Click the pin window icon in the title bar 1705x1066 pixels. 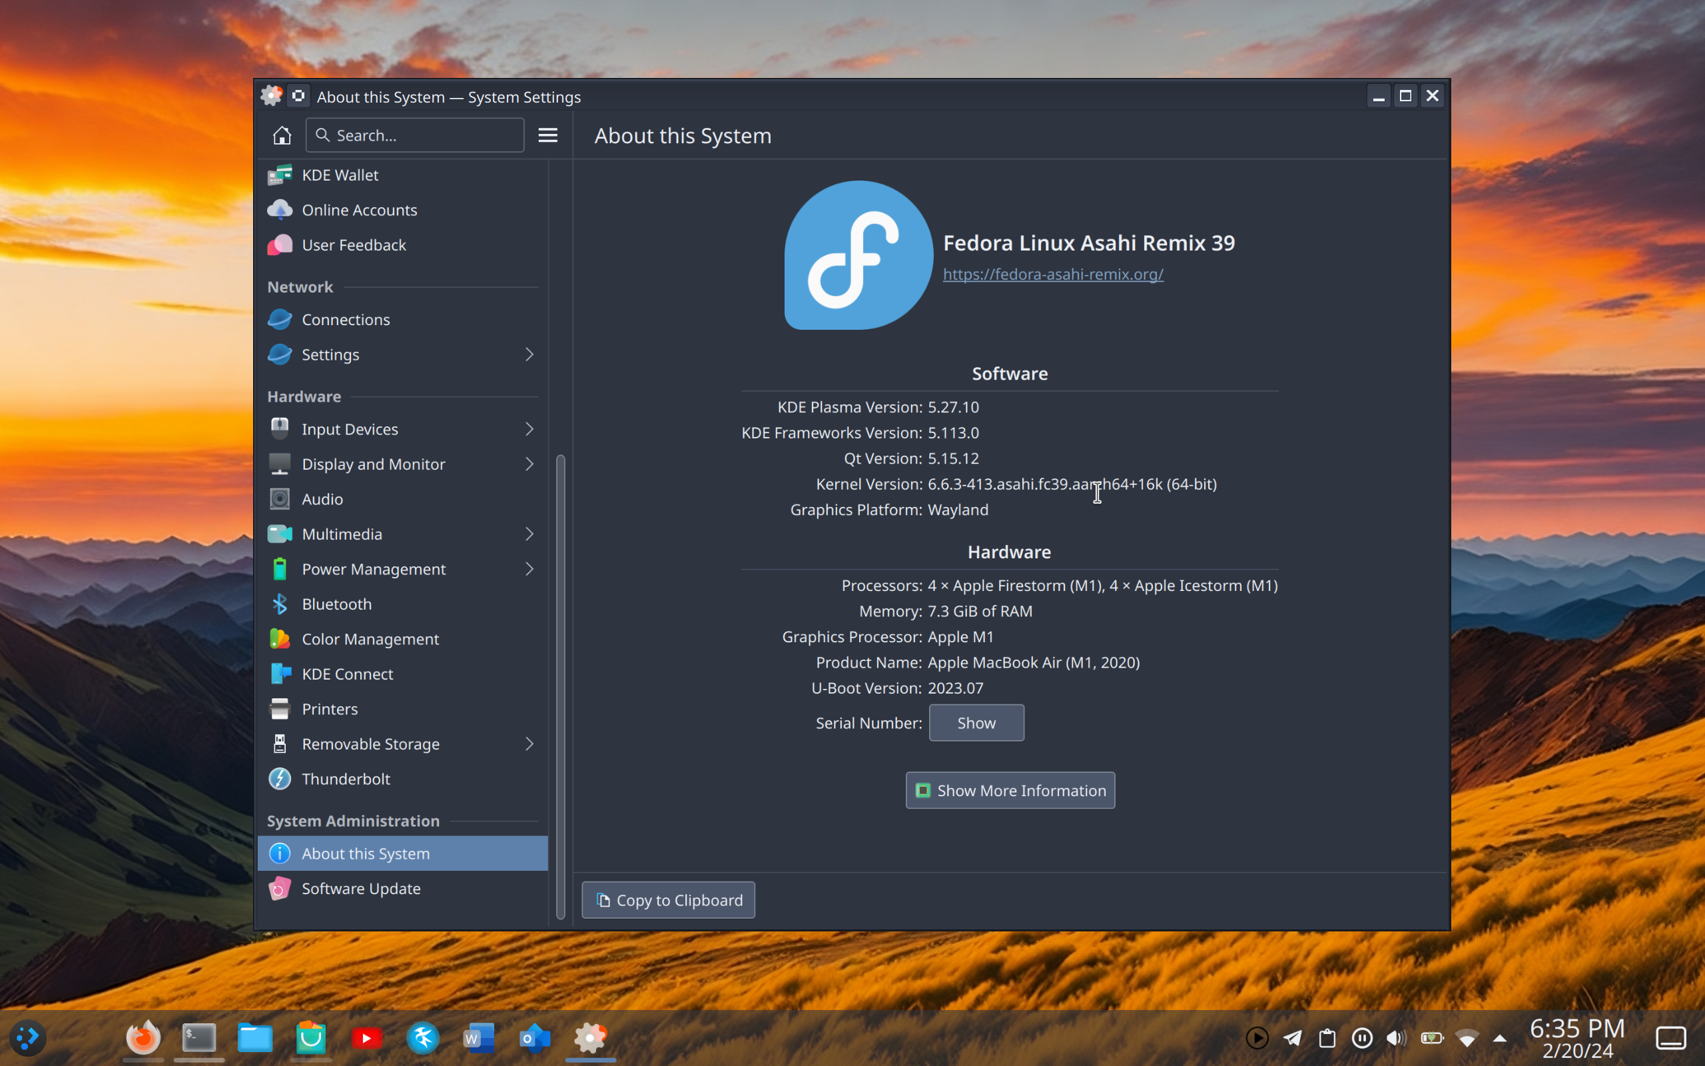299,96
